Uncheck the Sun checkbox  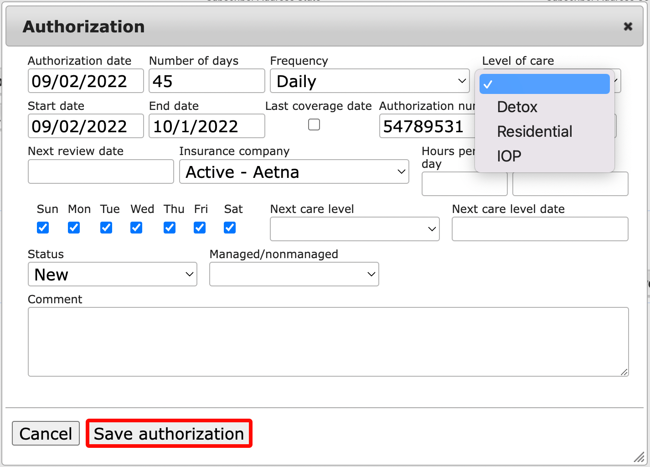click(x=43, y=228)
